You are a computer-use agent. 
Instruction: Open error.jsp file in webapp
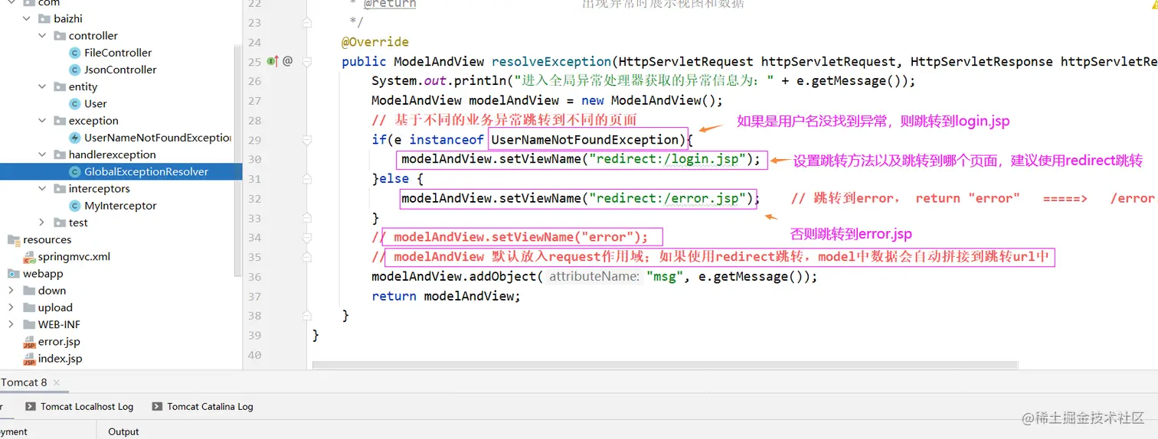point(59,342)
